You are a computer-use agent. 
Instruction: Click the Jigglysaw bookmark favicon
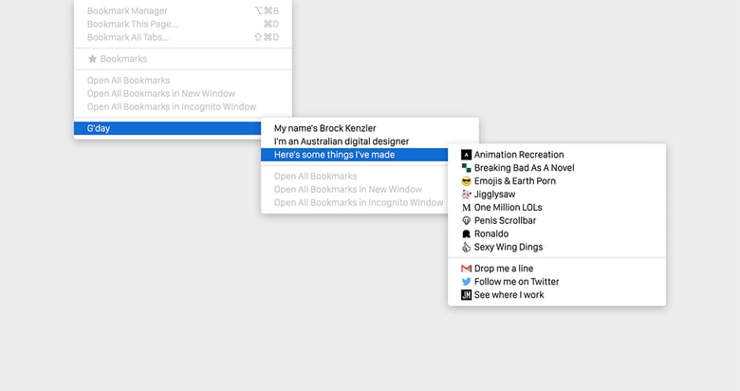(x=466, y=195)
